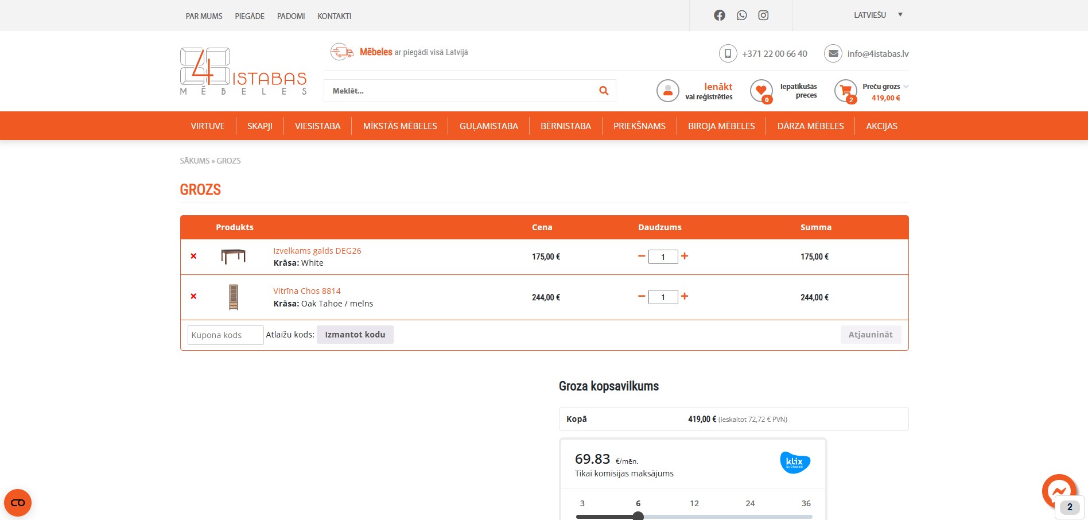This screenshot has height=520, width=1088.
Task: Remove Izvelkams galds DEG26 from cart
Action: [x=193, y=256]
